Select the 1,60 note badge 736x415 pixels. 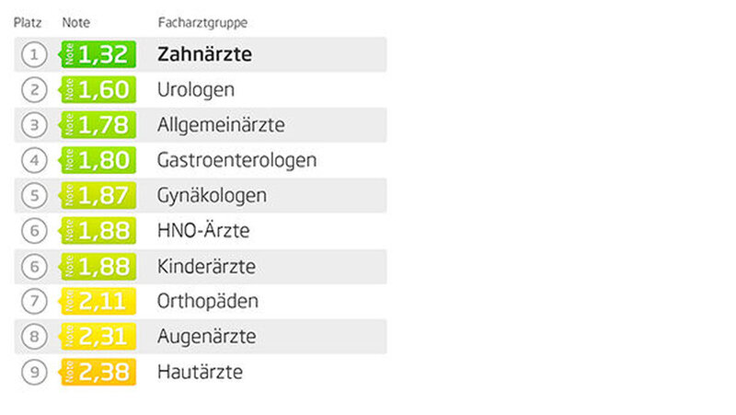98,89
